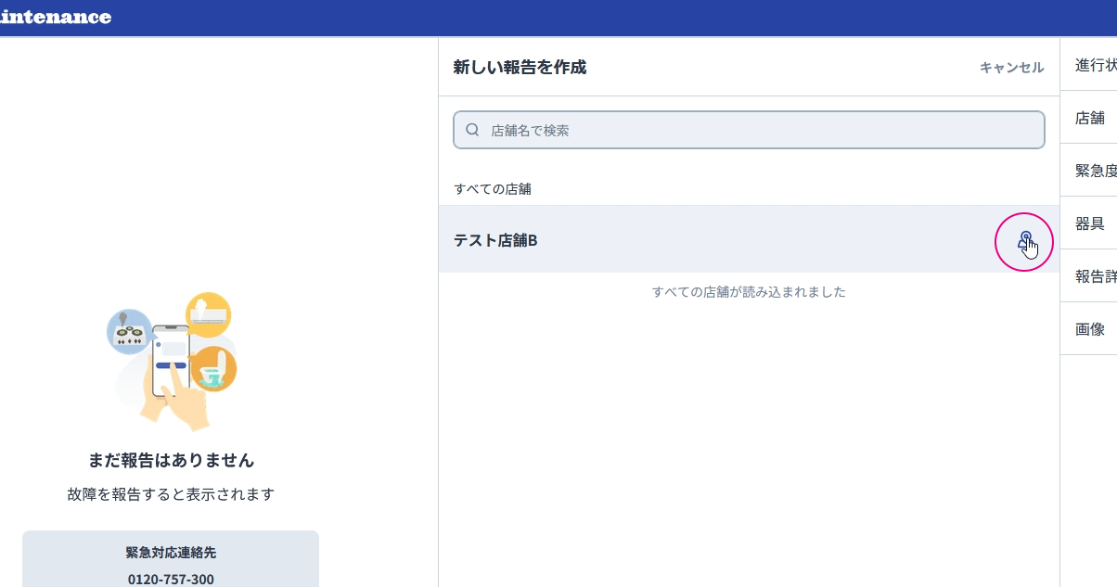Open the 画像 item in the side panel
Screen dimensions: 1117x587
coord(1088,329)
